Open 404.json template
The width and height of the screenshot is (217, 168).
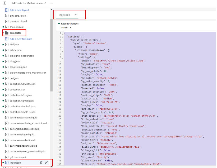coord(14,45)
